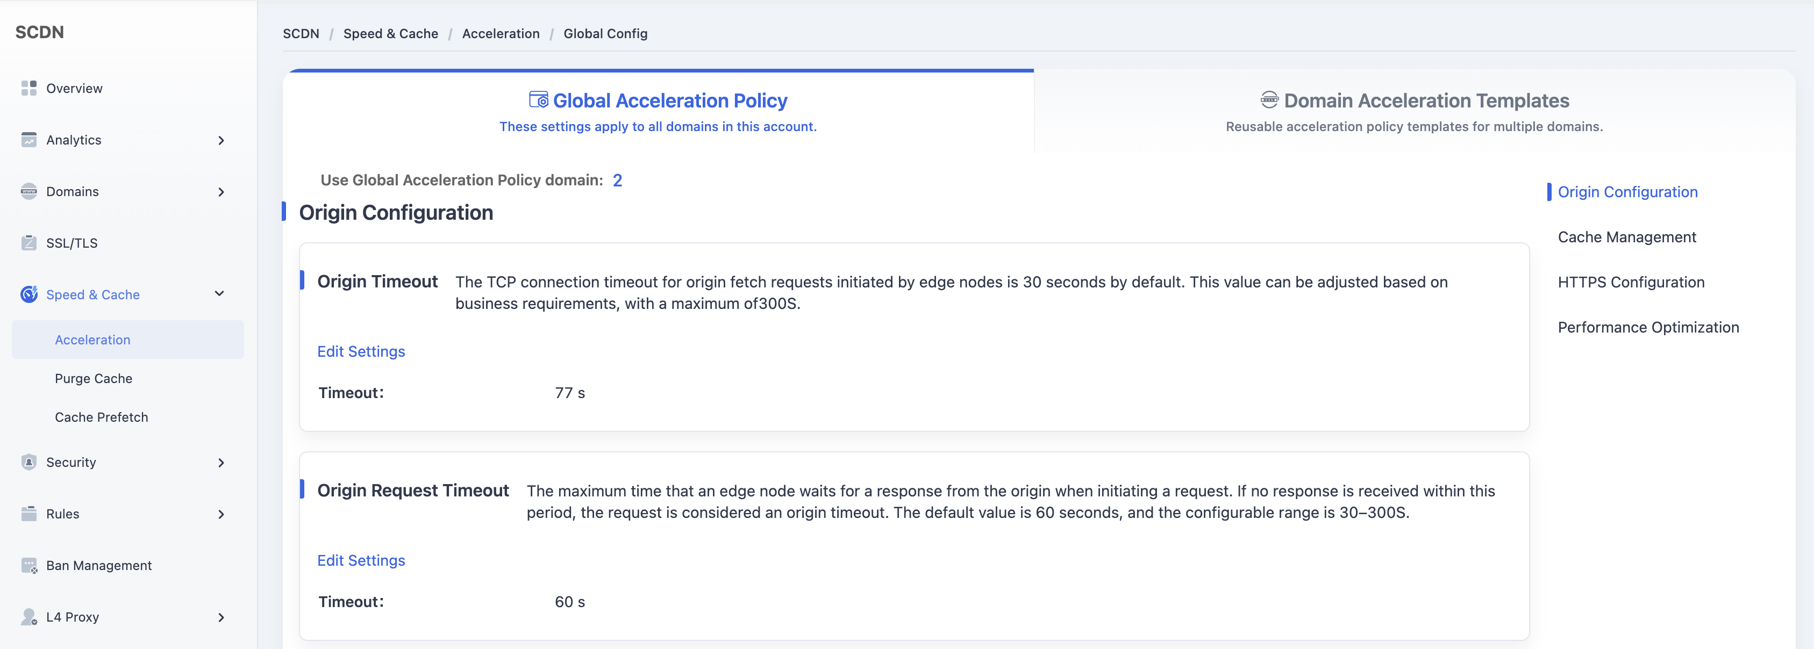Go to Speed & Cache breadcrumb
Screen dimensions: 1814x649
pos(391,33)
